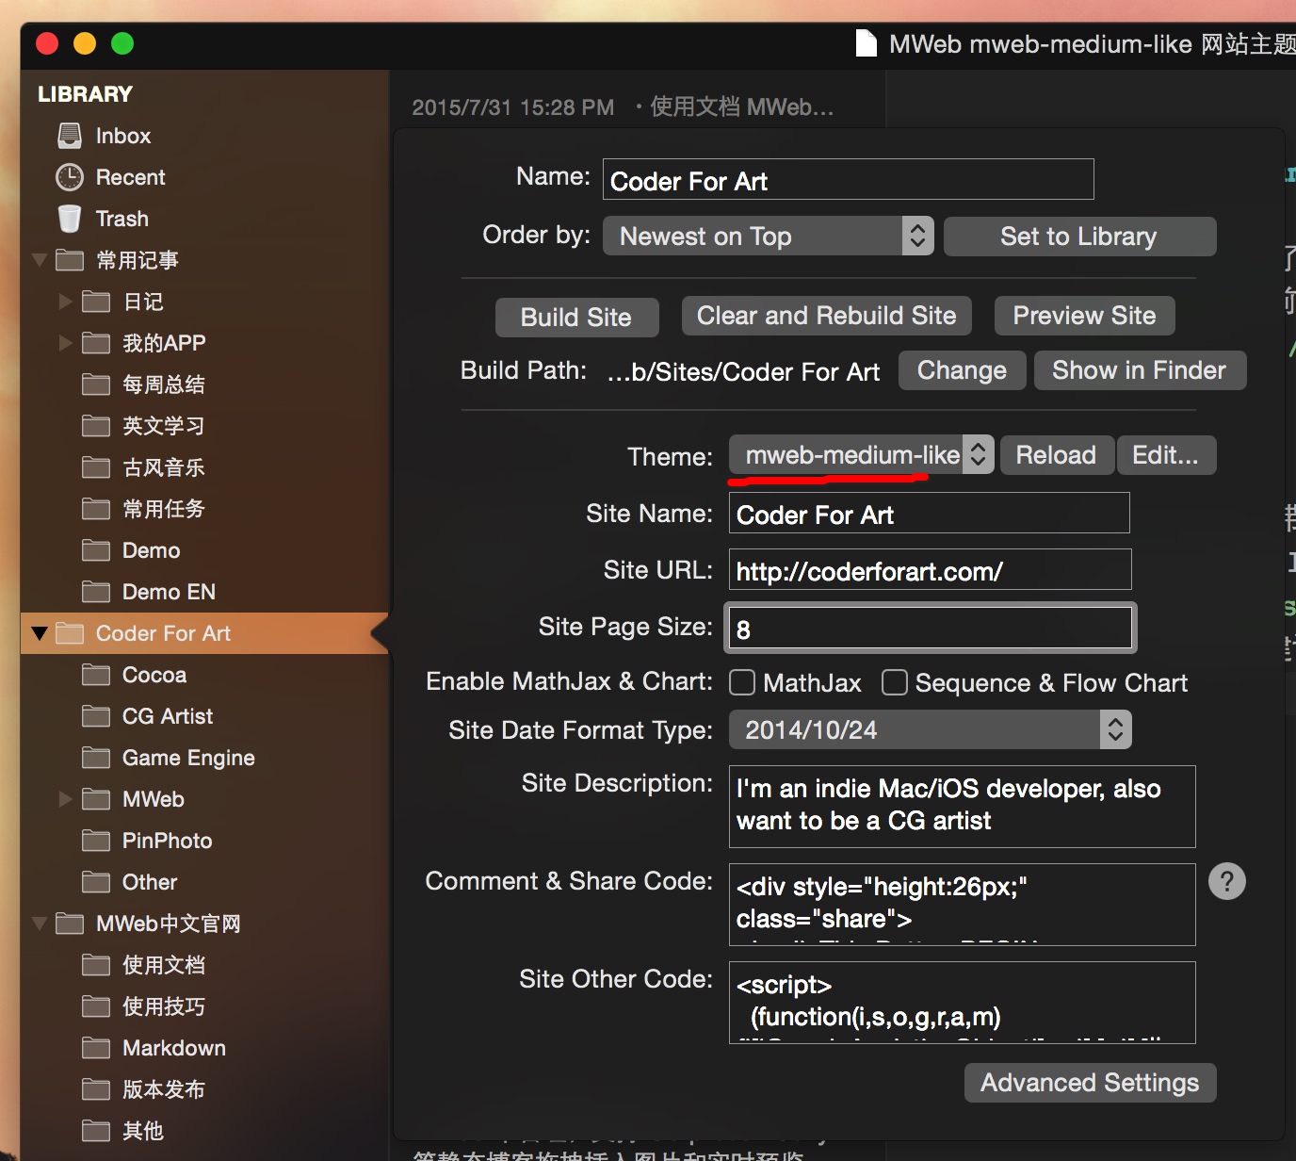The height and width of the screenshot is (1161, 1296).
Task: Click the theme Reload button
Action: (1057, 455)
